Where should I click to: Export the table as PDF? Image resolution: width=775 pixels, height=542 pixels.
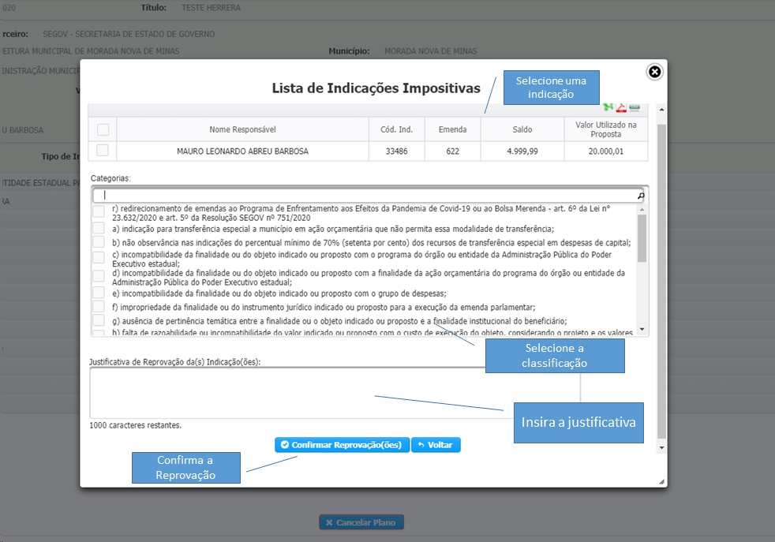621,108
